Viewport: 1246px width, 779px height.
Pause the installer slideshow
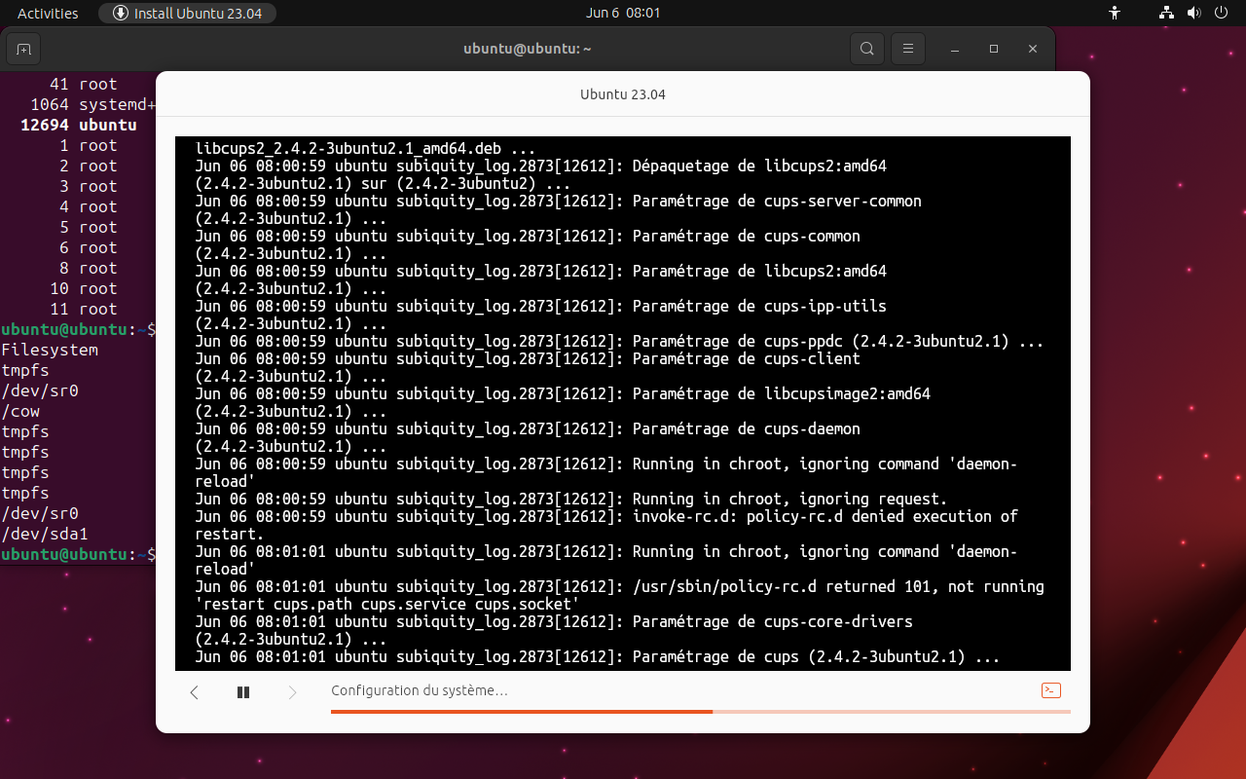(x=243, y=691)
